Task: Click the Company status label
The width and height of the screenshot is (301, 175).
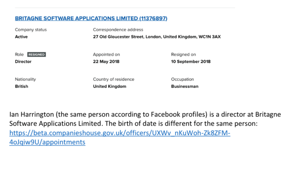Action: point(31,30)
